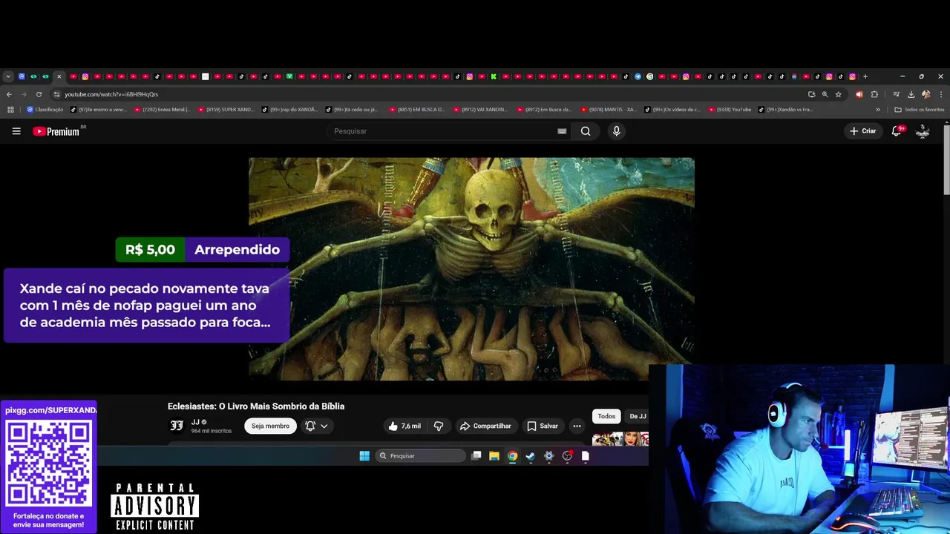Open the YouTube account avatar menu
The height and width of the screenshot is (534, 950).
[x=923, y=131]
